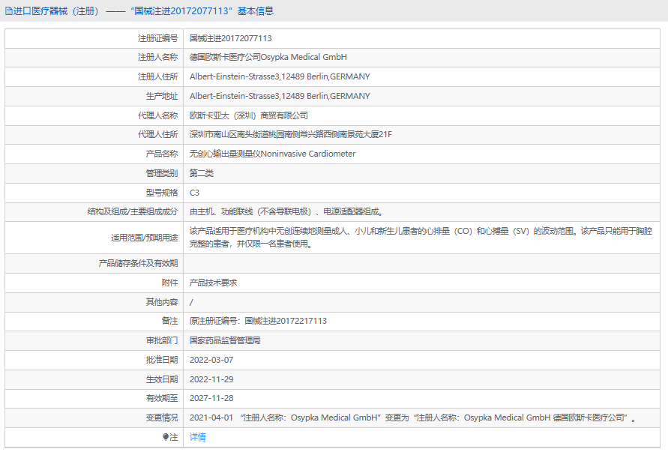Click effective date 2022-11-29

click(211, 379)
